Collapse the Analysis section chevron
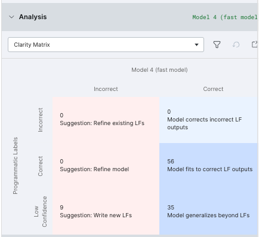 (11, 17)
